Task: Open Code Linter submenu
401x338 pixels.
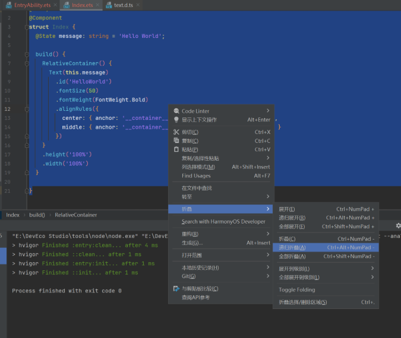Action: pyautogui.click(x=222, y=111)
